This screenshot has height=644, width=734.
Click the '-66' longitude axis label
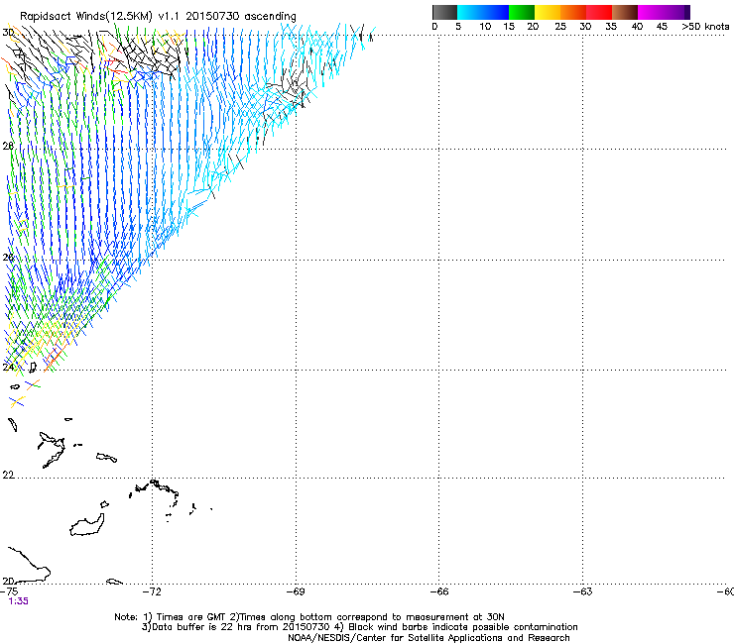click(x=439, y=592)
